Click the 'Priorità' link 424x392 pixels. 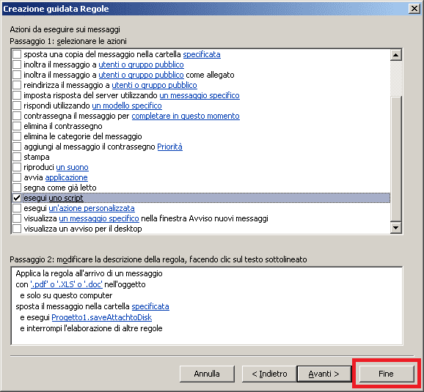(x=169, y=147)
